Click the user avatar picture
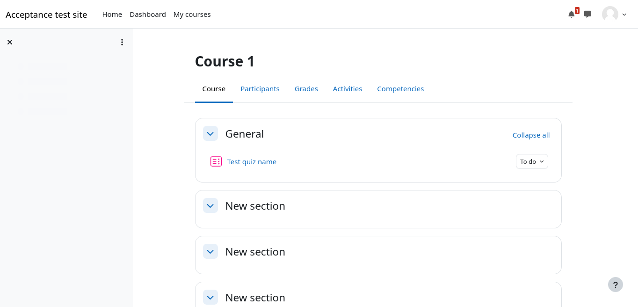Viewport: 638px width, 307px height. (x=609, y=14)
